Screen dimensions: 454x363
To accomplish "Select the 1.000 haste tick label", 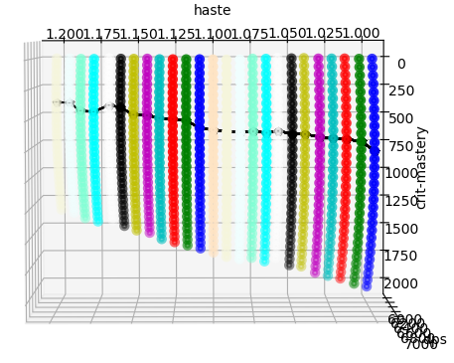I will click(362, 34).
